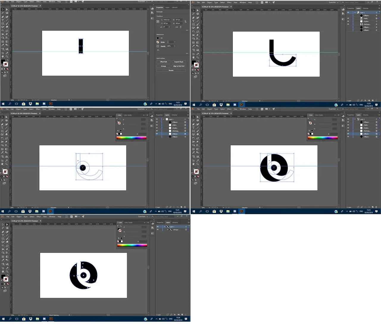Hide Layer 1 using eye in middle-left screenshot
Screen dimensions: 381x327
click(157, 119)
